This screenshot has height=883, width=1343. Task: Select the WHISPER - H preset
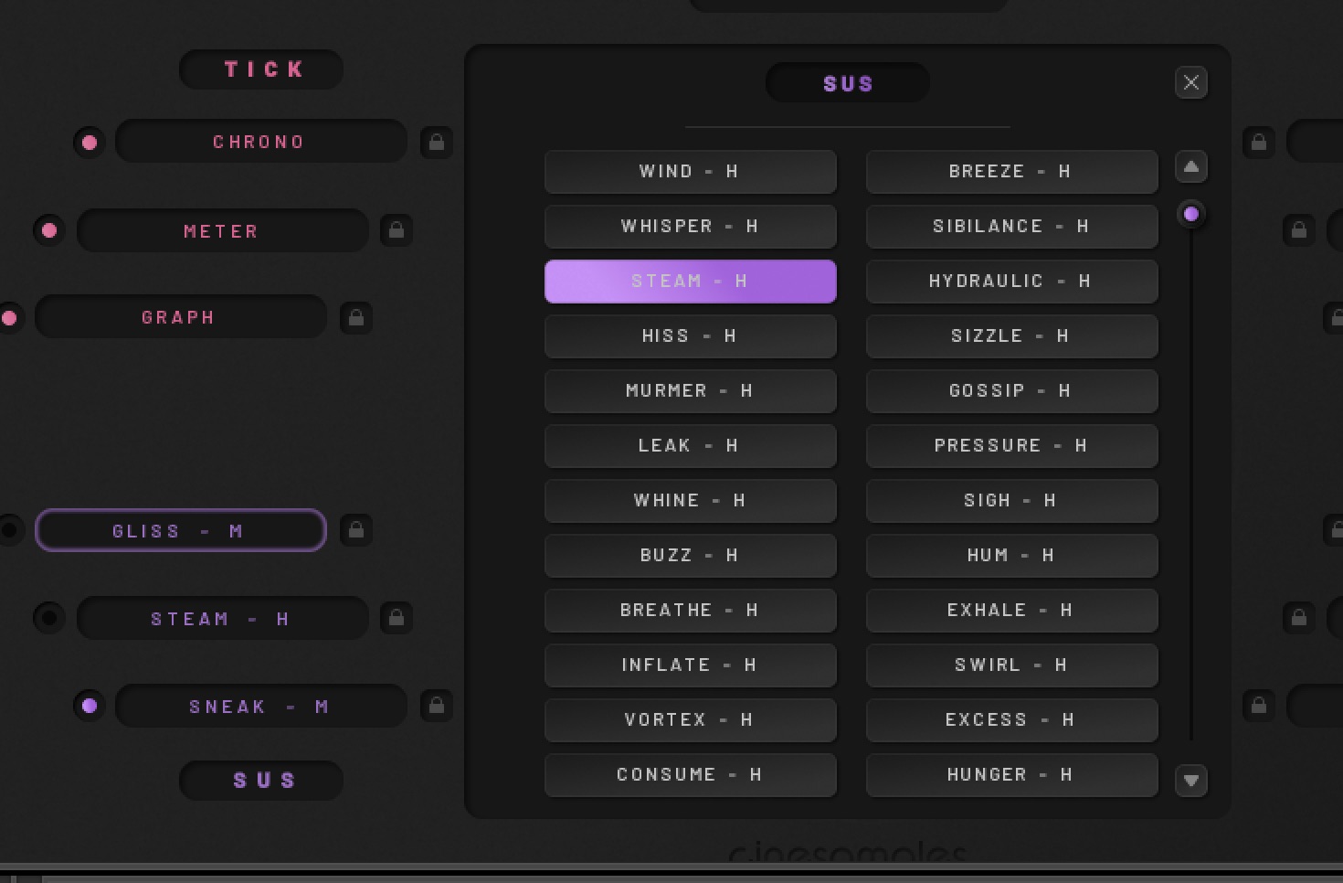(690, 227)
